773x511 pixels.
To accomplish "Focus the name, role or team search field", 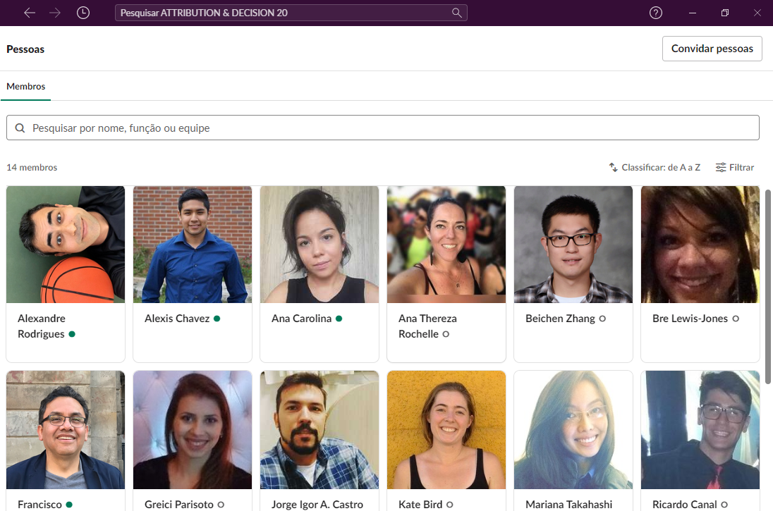I will (x=382, y=128).
